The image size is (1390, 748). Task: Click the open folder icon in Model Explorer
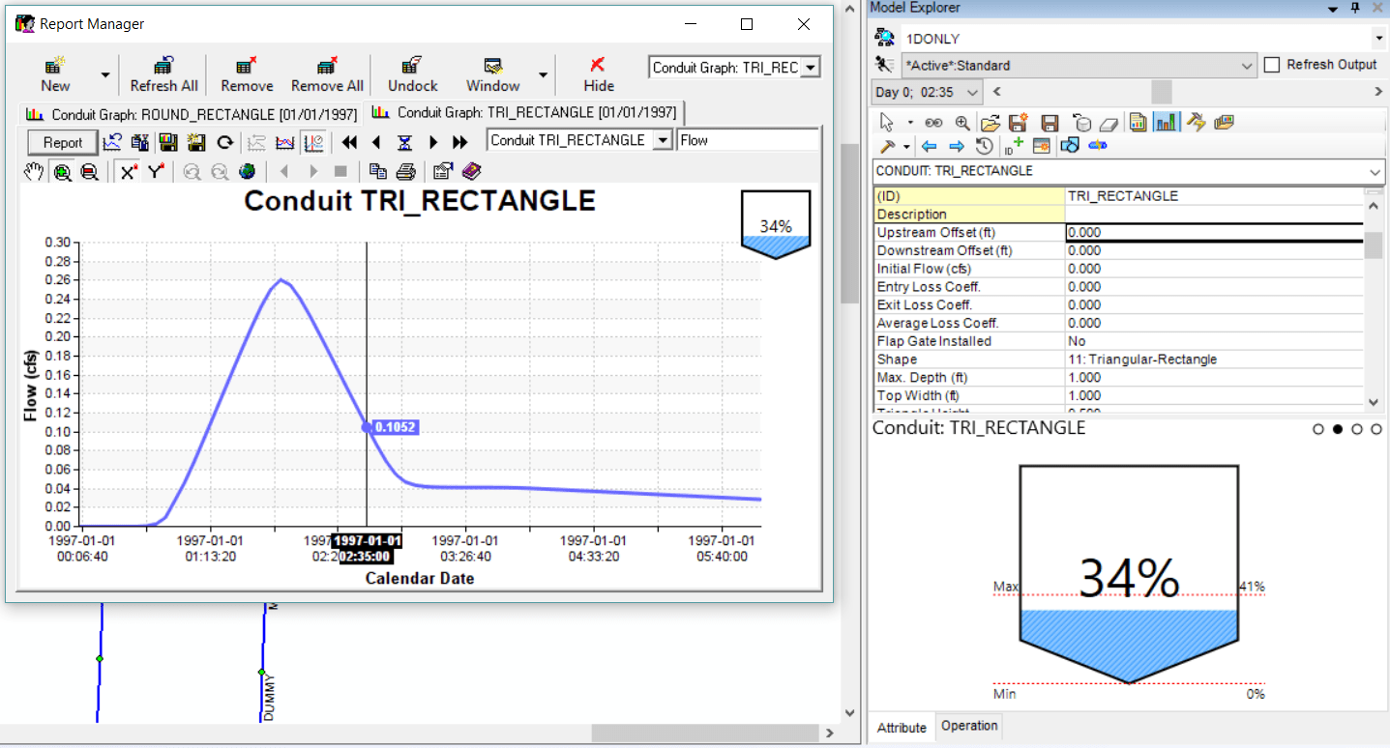(x=990, y=123)
